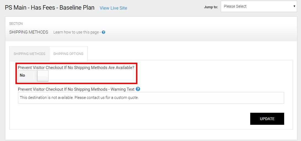Click the Learn how to use this page text
Viewport: 301px width, 141px height.
pyautogui.click(x=76, y=32)
